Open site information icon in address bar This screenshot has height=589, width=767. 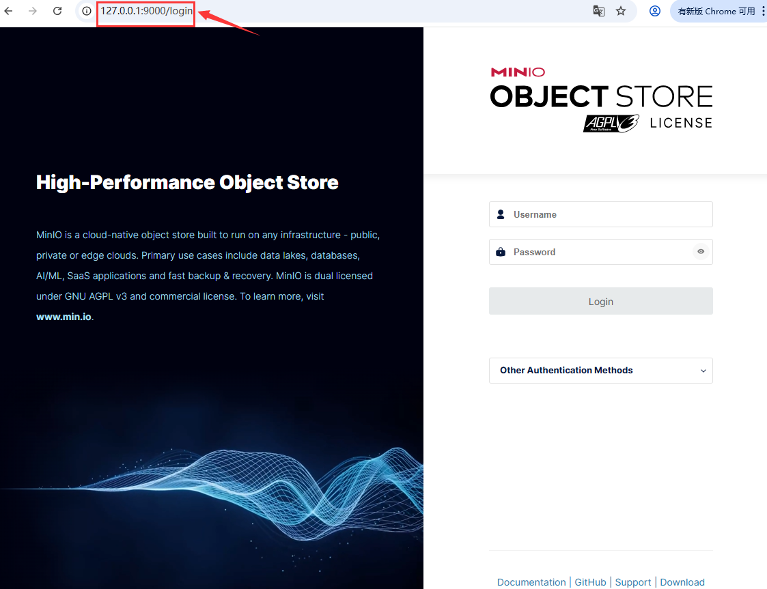(x=87, y=11)
